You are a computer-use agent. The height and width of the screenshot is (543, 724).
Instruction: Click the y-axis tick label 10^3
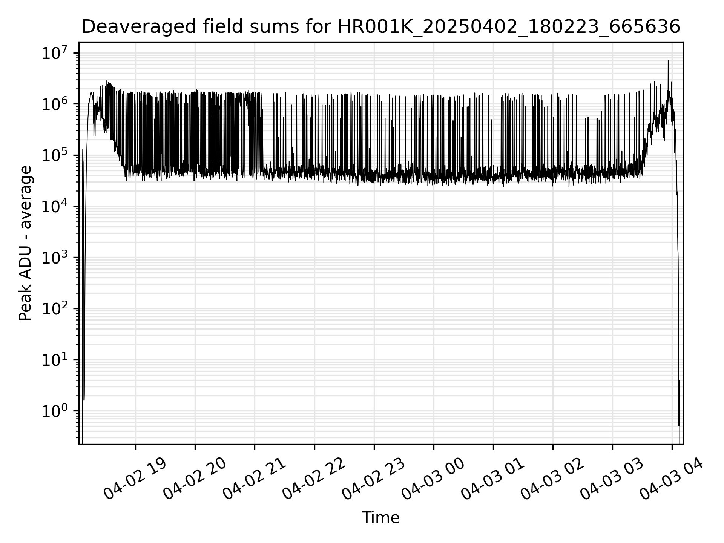point(55,257)
